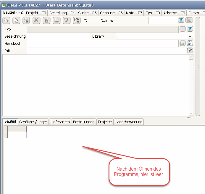The height and width of the screenshot is (194, 205).
Task: Click the new component icon in toolbar
Action: (6, 20)
